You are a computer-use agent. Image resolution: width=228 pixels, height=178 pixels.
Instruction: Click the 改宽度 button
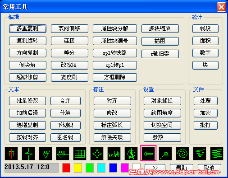(x=69, y=65)
